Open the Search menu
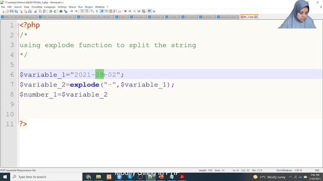The height and width of the screenshot is (181, 323). [18, 7]
